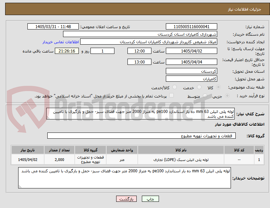Open اطلاعات تماس خریدار contact link
Viewport: 270px width, 208px height.
coord(61,42)
